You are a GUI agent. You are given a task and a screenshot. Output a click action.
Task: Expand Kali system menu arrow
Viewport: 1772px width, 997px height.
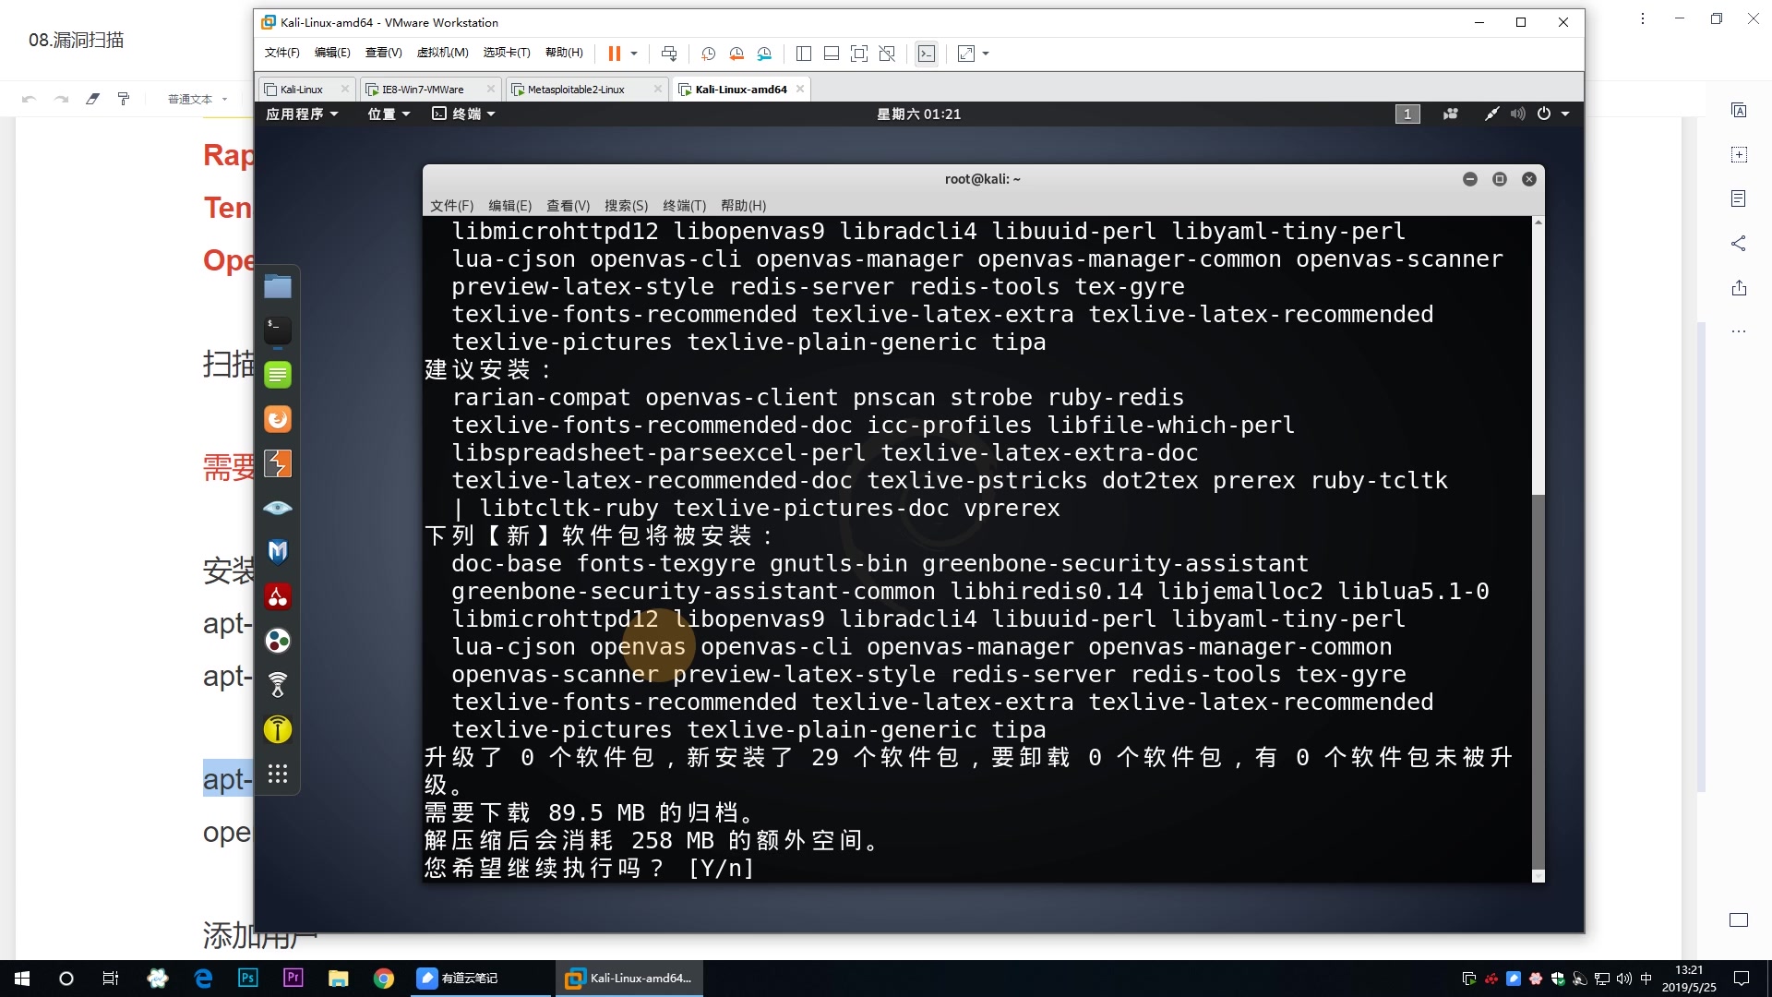[x=1565, y=114]
